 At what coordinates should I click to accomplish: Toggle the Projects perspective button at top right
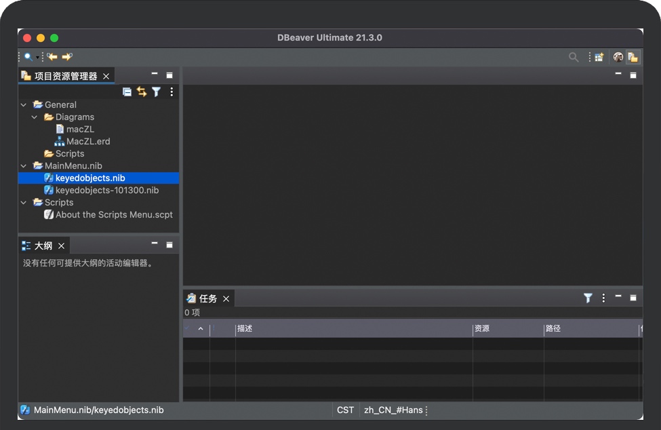pyautogui.click(x=633, y=57)
